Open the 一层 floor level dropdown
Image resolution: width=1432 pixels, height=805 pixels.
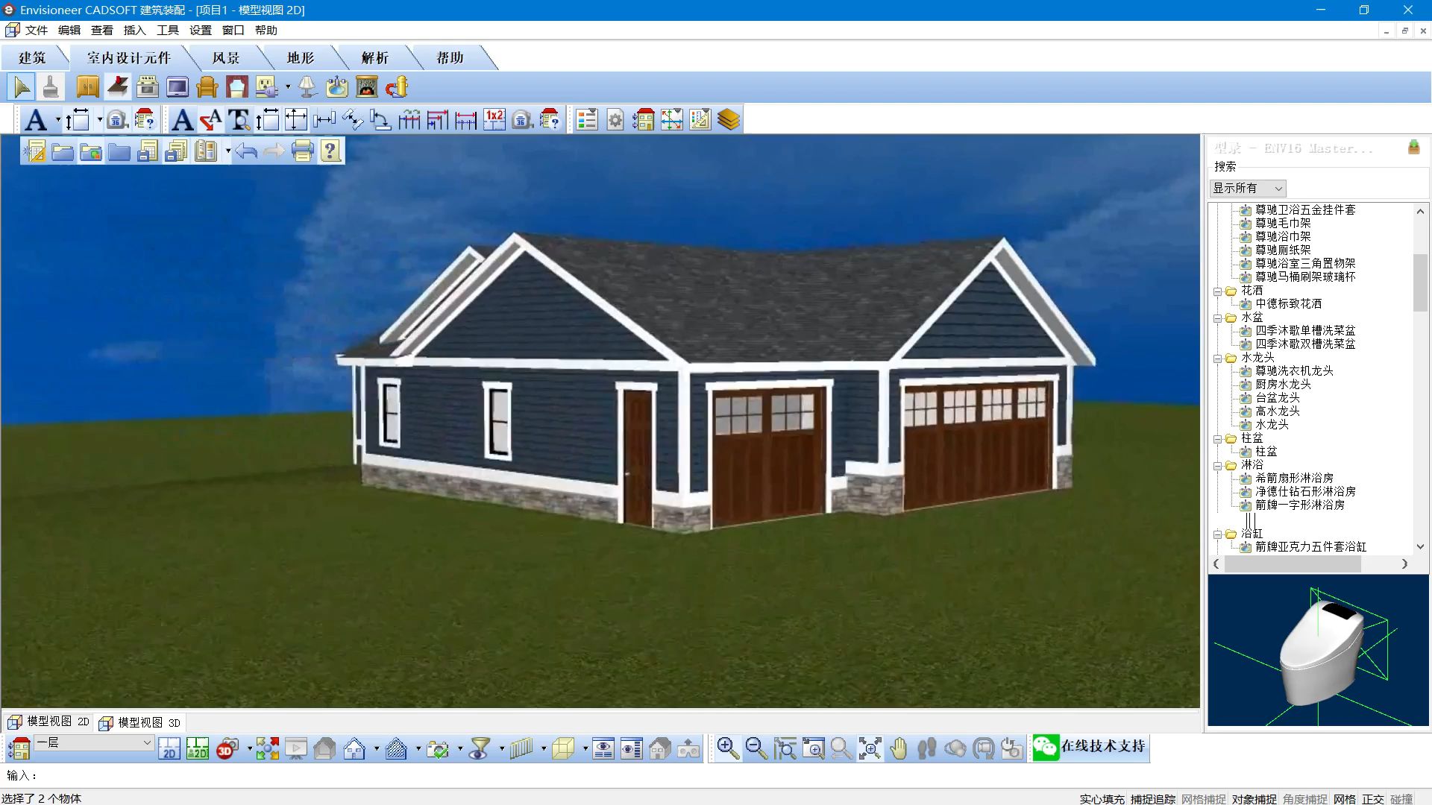[x=95, y=742]
